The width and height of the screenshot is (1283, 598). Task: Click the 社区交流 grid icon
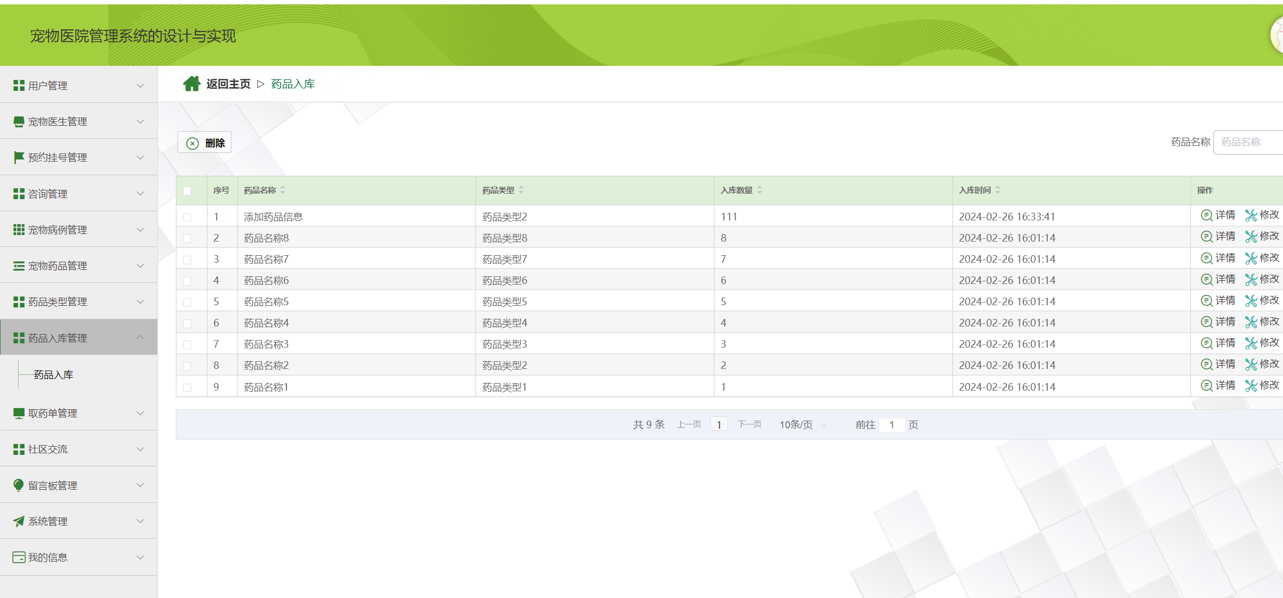pyautogui.click(x=19, y=449)
